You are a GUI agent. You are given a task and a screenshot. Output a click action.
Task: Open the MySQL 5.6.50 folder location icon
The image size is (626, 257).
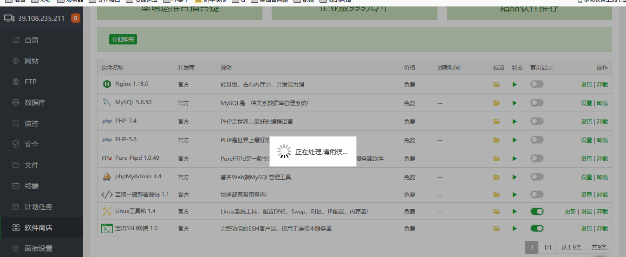pyautogui.click(x=496, y=103)
